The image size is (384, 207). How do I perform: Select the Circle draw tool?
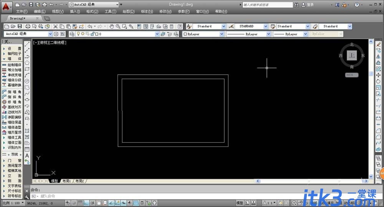click(x=27, y=81)
